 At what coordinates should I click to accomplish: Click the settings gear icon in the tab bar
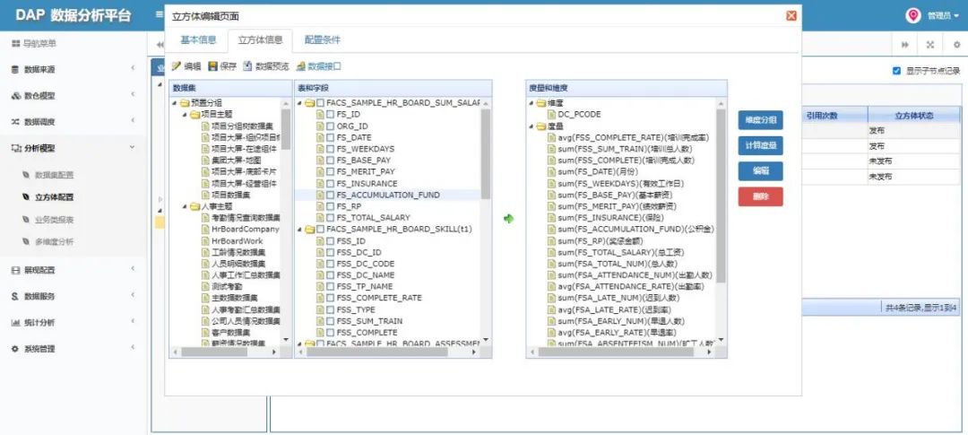tap(956, 45)
